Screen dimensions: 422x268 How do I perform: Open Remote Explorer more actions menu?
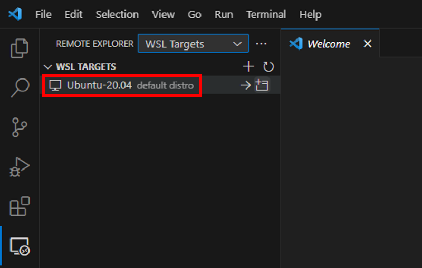pyautogui.click(x=261, y=44)
